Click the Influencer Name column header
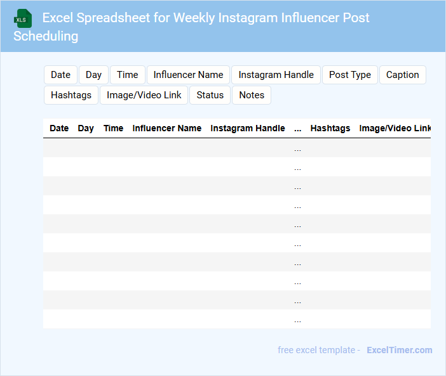 click(x=166, y=128)
